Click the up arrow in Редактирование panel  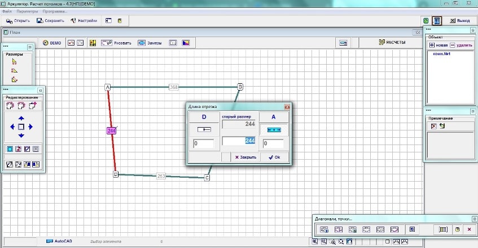coord(21,118)
